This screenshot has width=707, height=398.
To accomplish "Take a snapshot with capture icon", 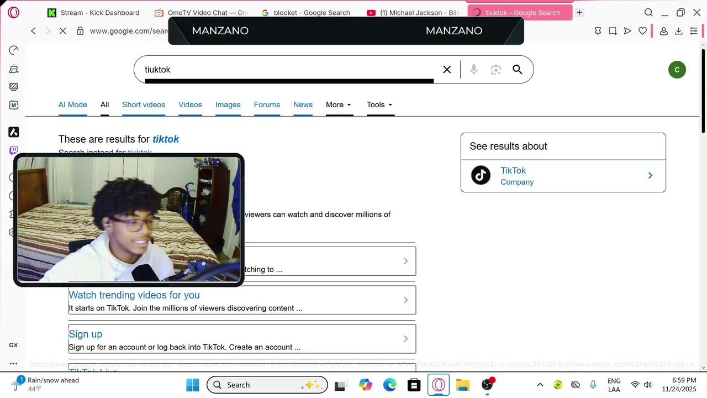I will [613, 31].
